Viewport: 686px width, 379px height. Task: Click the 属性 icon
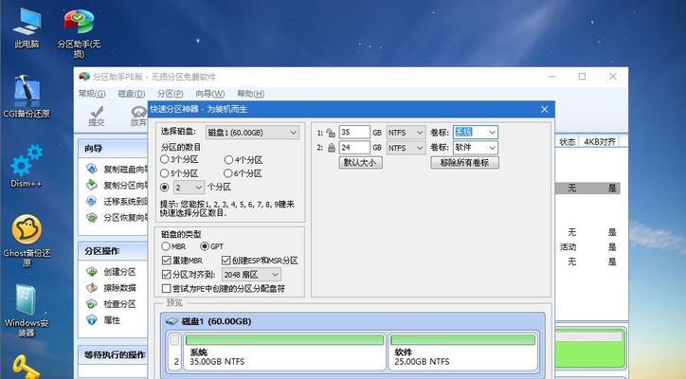[x=92, y=320]
